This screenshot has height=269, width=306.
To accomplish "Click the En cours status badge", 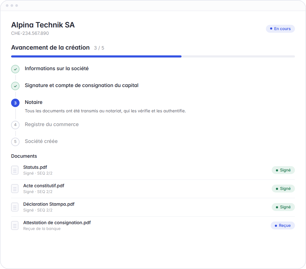I will point(280,29).
